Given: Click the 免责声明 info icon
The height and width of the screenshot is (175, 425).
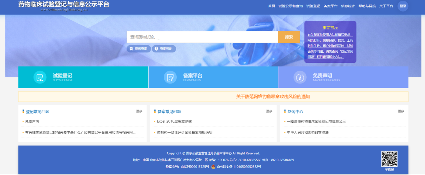Looking at the screenshot, I should pos(300,77).
